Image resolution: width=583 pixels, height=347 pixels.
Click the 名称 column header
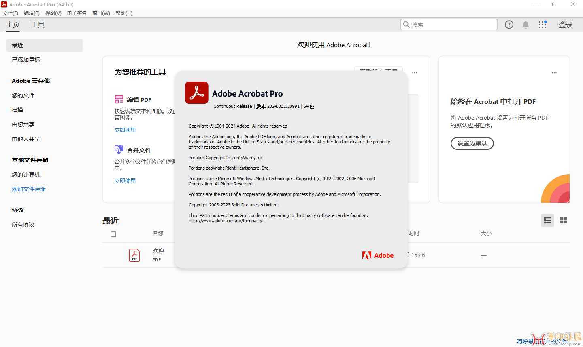click(158, 233)
